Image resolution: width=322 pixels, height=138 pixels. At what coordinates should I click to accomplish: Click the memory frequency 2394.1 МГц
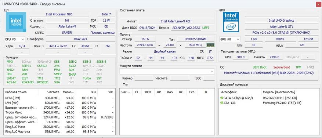145,45
